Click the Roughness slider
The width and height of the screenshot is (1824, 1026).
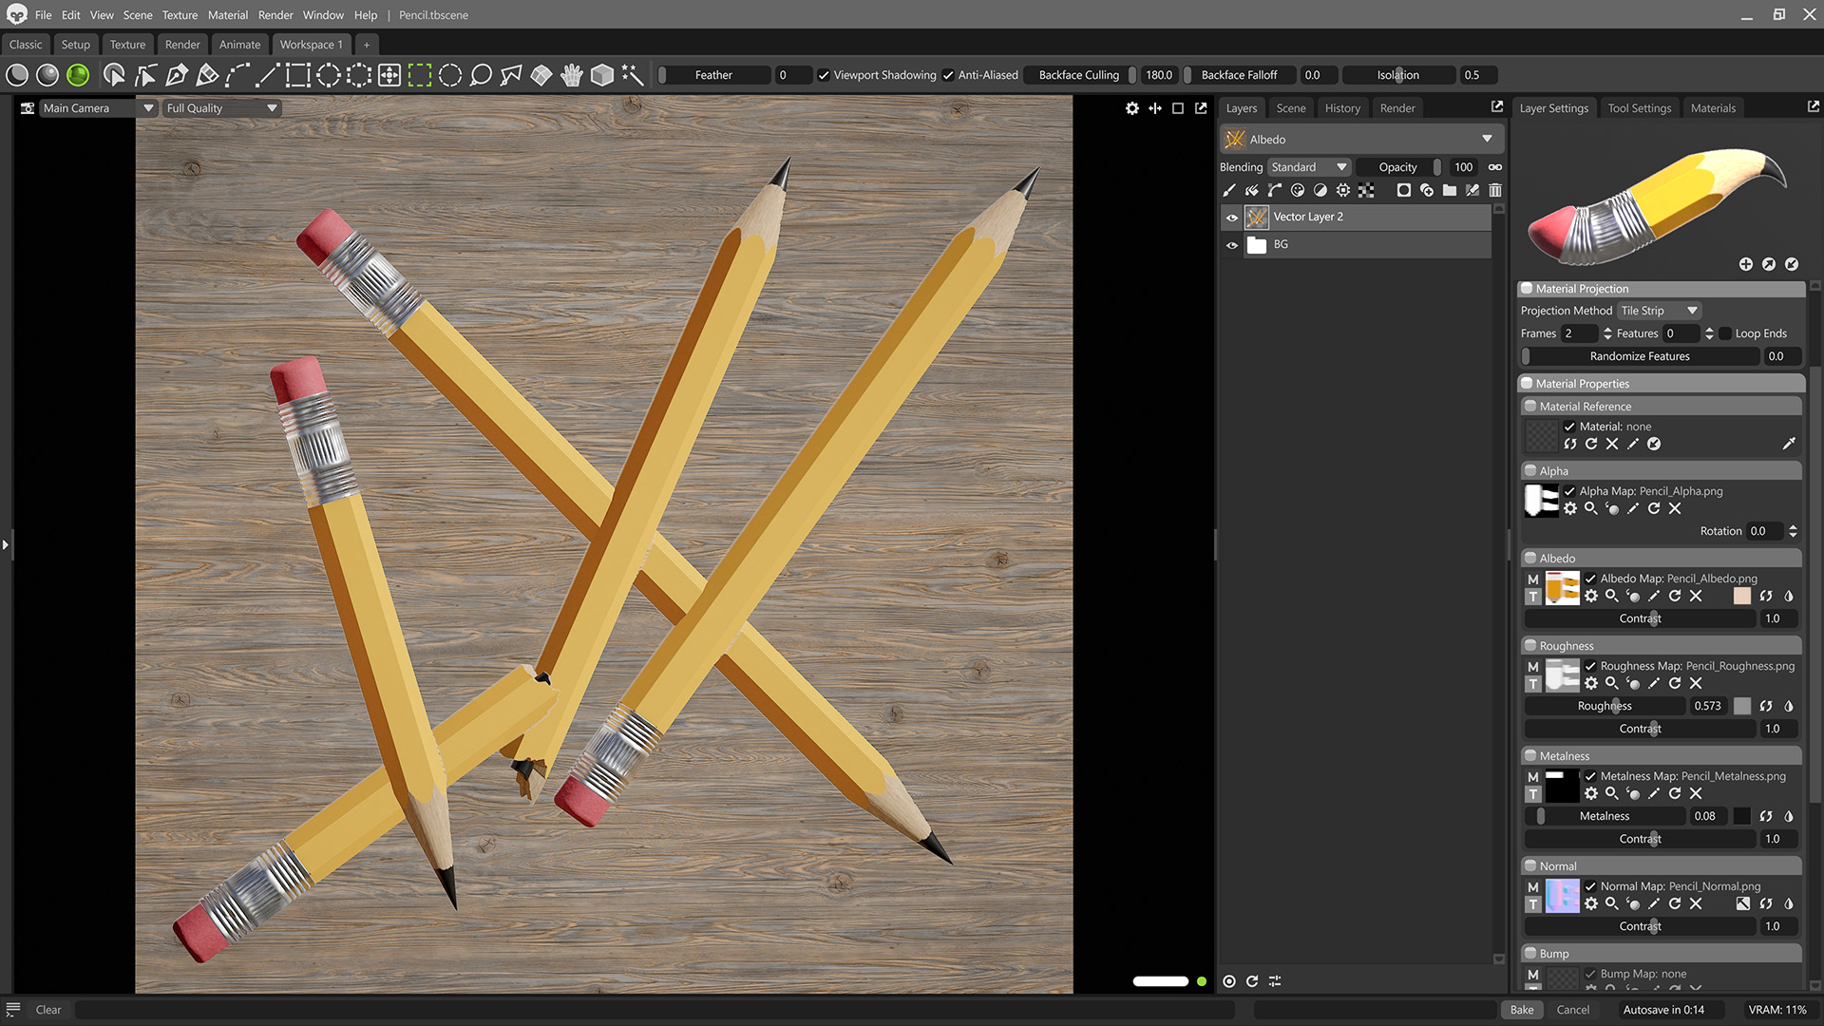click(x=1605, y=706)
